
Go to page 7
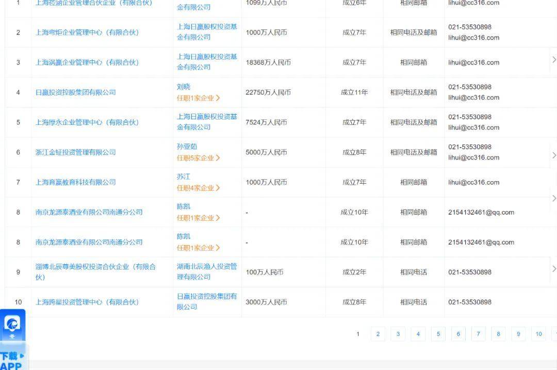[478, 334]
